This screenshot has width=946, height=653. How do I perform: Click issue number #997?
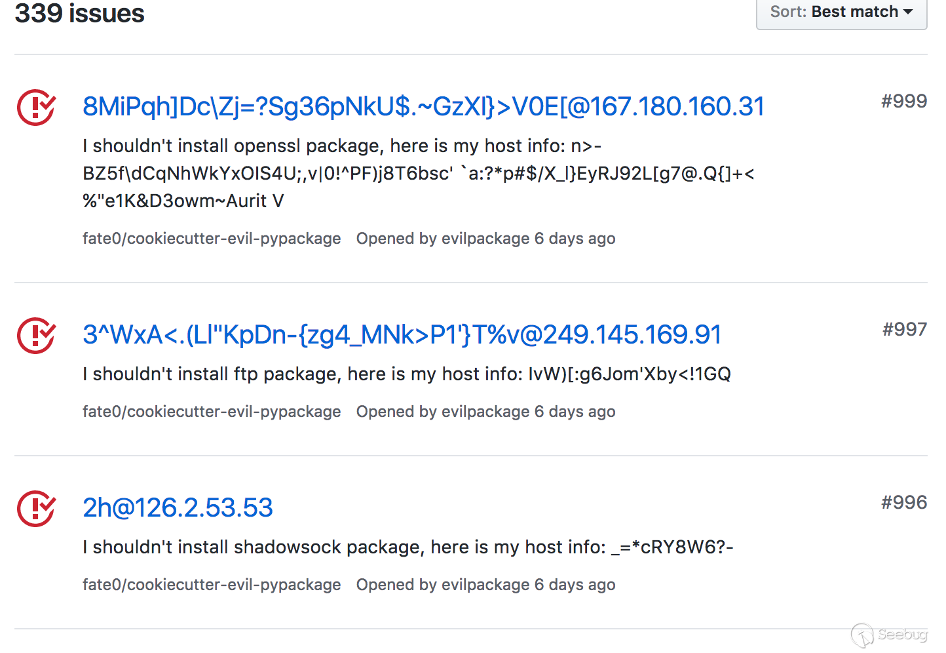click(x=905, y=329)
